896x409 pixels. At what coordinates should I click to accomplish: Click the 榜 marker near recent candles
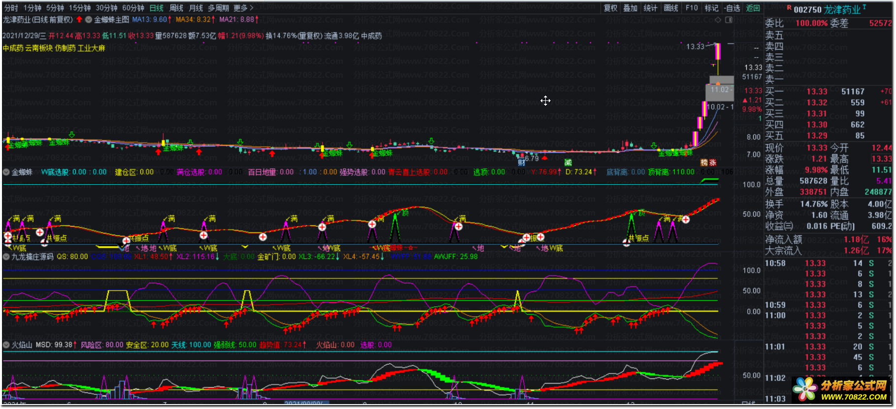click(x=704, y=162)
